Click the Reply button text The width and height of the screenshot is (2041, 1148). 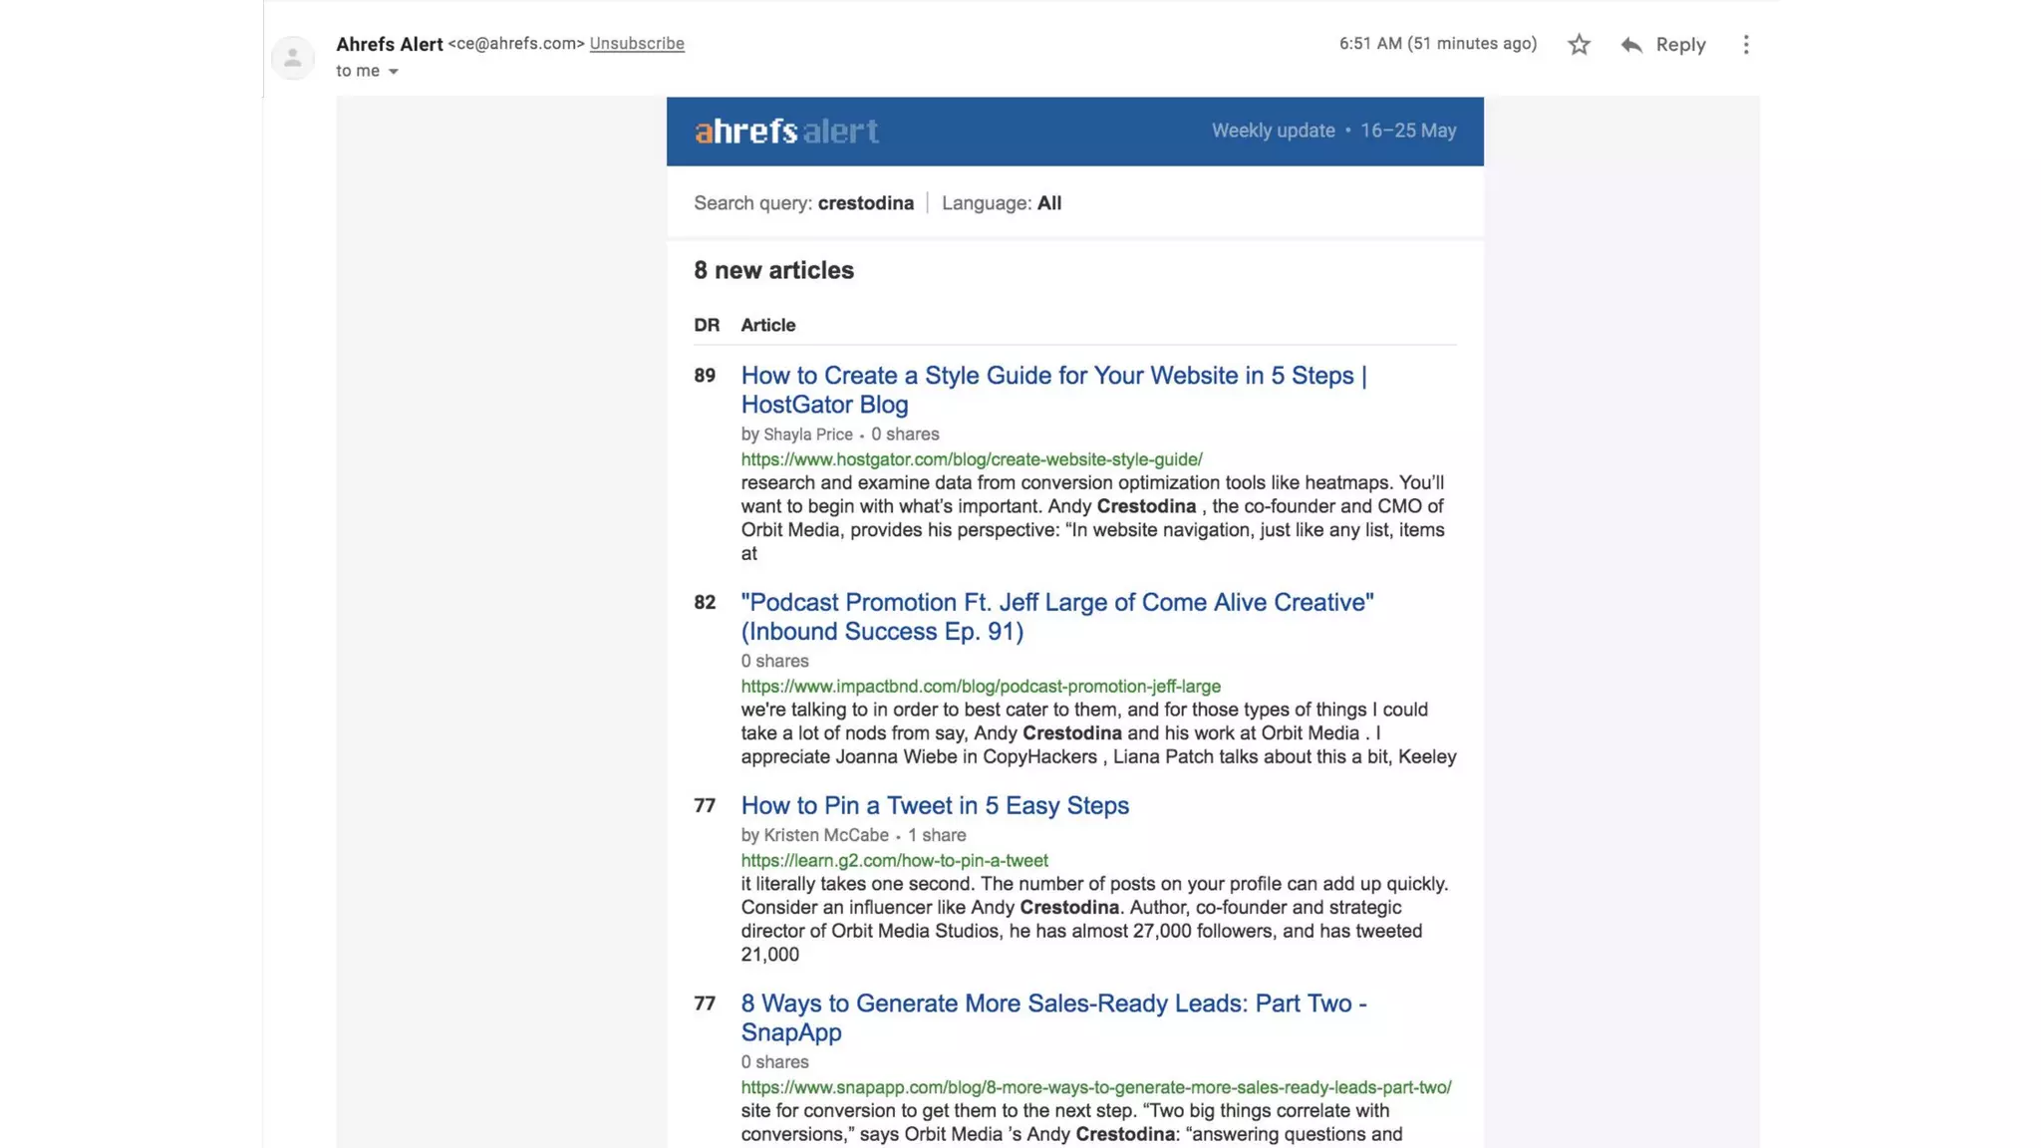(1680, 45)
